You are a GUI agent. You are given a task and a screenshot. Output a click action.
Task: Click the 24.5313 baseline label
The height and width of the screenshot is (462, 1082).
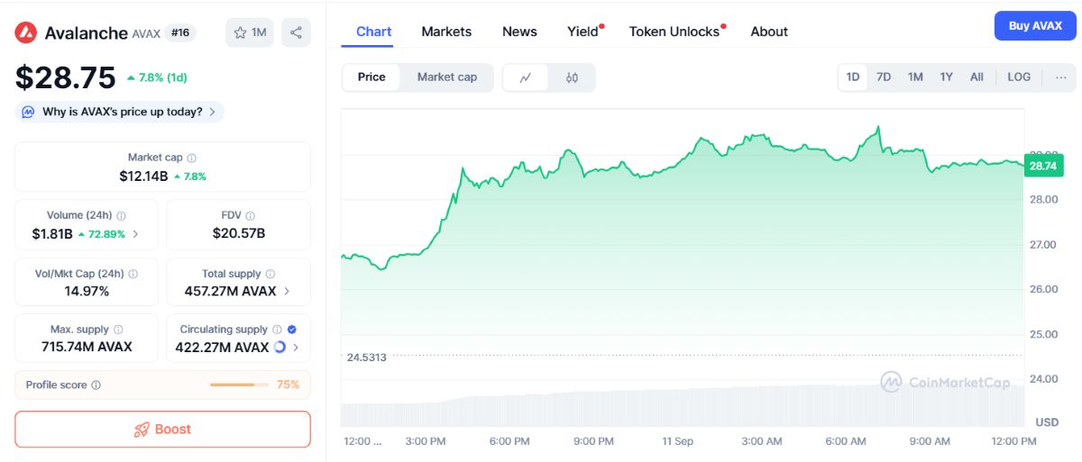pos(366,358)
